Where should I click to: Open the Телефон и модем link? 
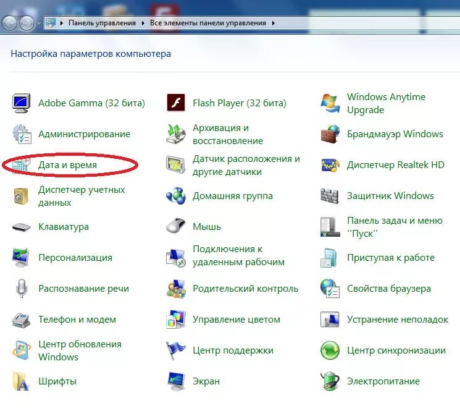pyautogui.click(x=77, y=320)
